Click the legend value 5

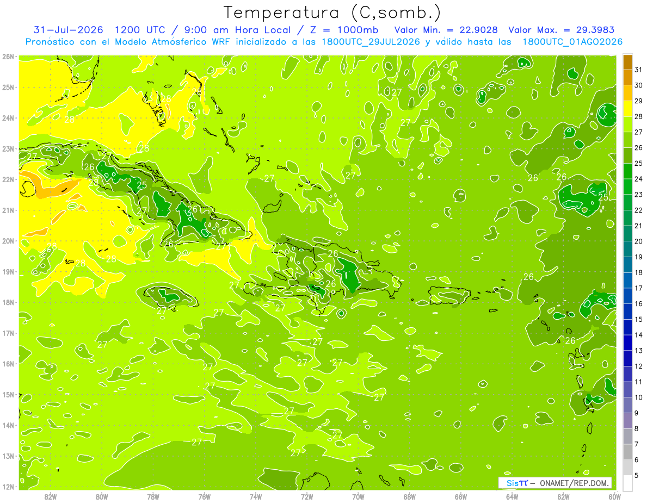(637, 475)
